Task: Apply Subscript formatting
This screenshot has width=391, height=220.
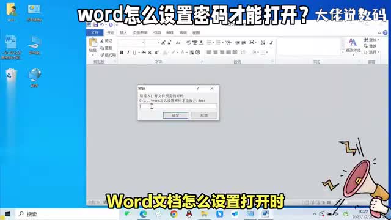Action: [150, 53]
